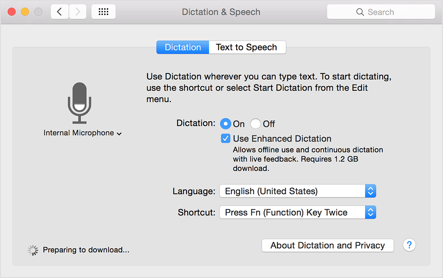Click the forward navigation chevron button
Image resolution: width=443 pixels, height=278 pixels.
[78, 12]
